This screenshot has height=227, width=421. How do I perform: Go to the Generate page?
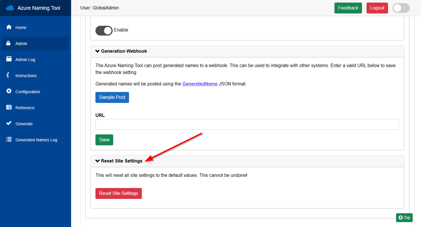pos(35,124)
